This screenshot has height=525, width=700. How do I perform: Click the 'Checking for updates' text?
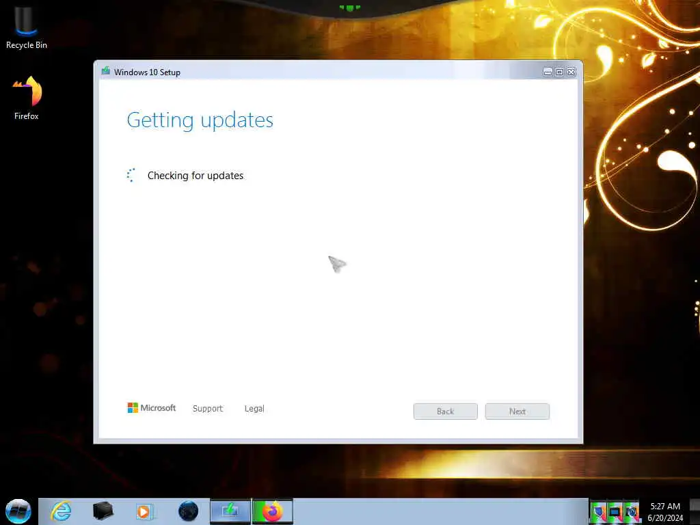[x=196, y=176]
